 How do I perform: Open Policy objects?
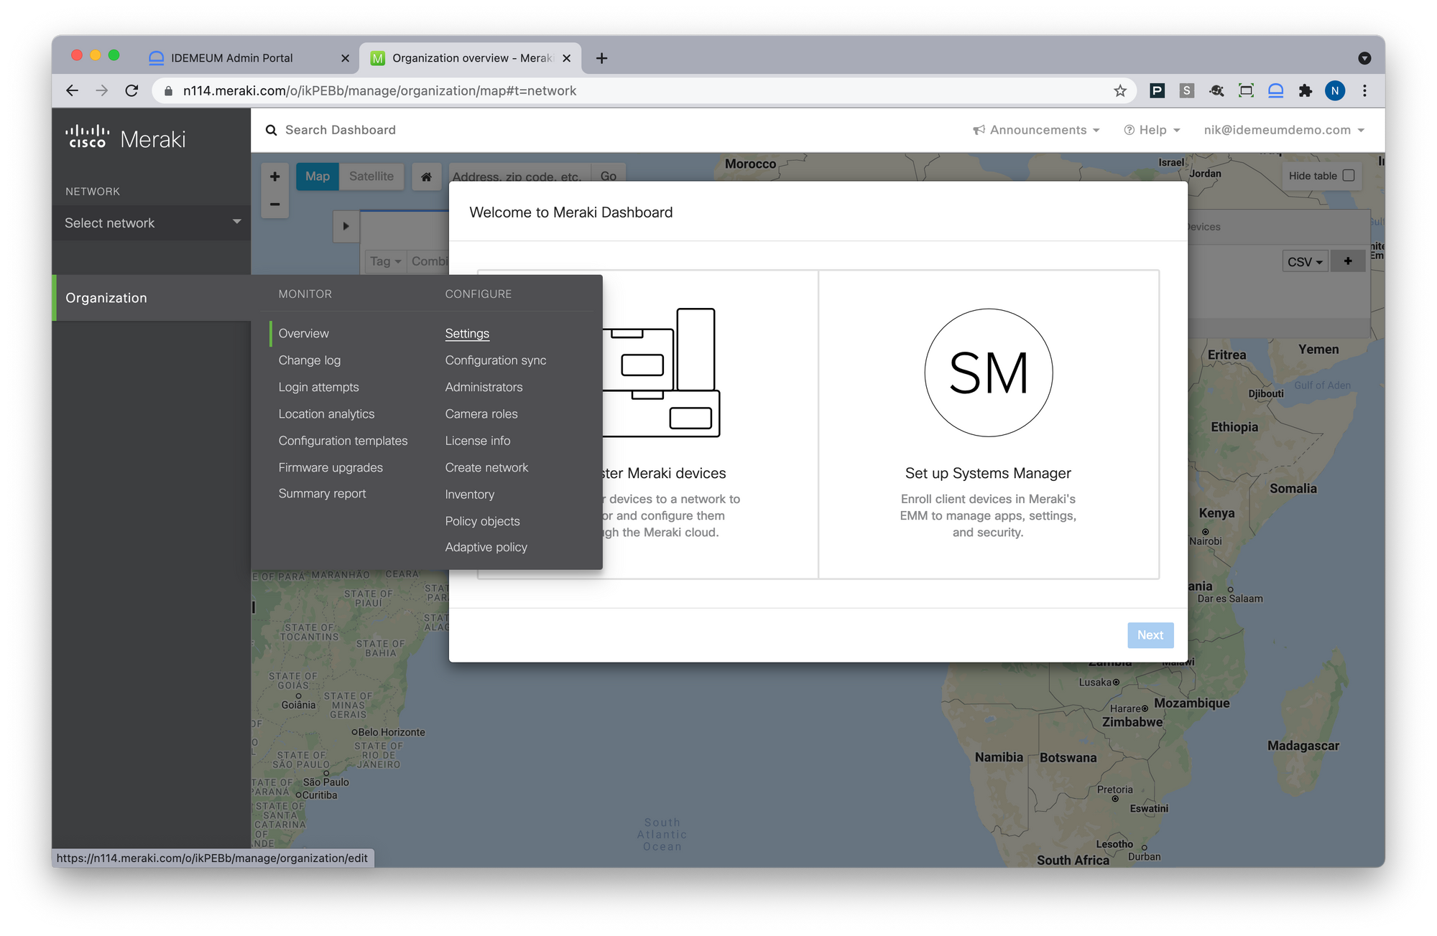coord(482,521)
